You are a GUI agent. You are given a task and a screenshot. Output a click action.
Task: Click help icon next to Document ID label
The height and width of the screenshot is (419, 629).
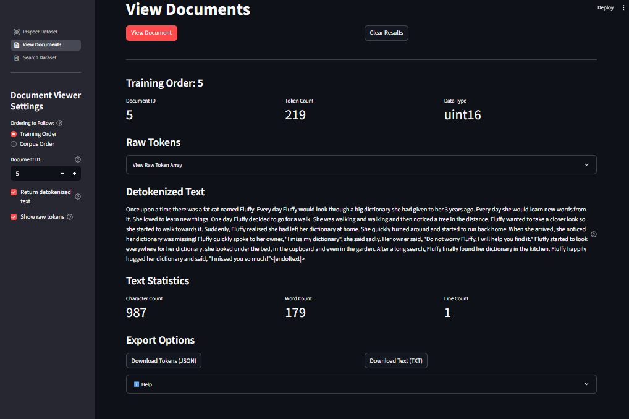tap(77, 159)
